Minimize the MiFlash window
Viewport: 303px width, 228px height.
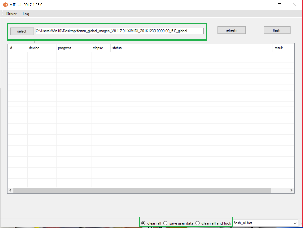[264, 5]
